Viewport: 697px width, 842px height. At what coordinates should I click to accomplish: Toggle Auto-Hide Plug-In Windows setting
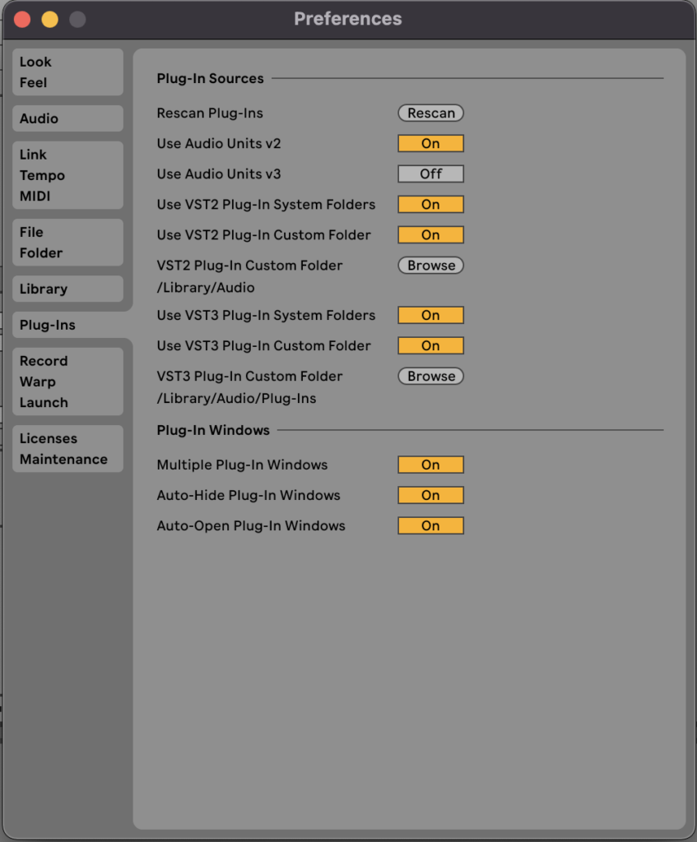(x=430, y=495)
